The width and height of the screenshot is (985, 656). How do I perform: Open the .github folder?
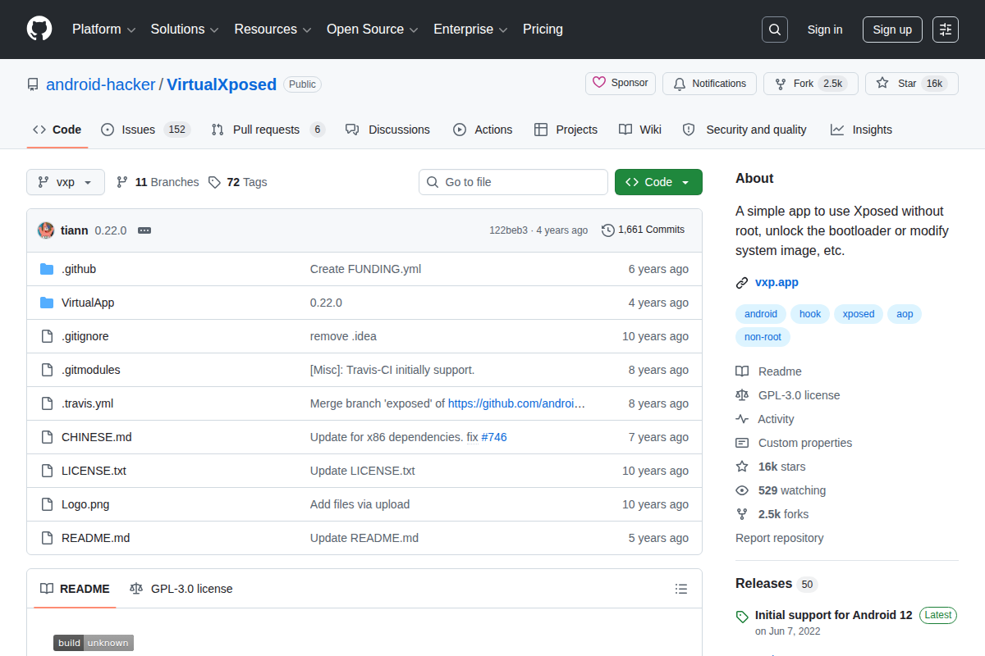coord(79,269)
